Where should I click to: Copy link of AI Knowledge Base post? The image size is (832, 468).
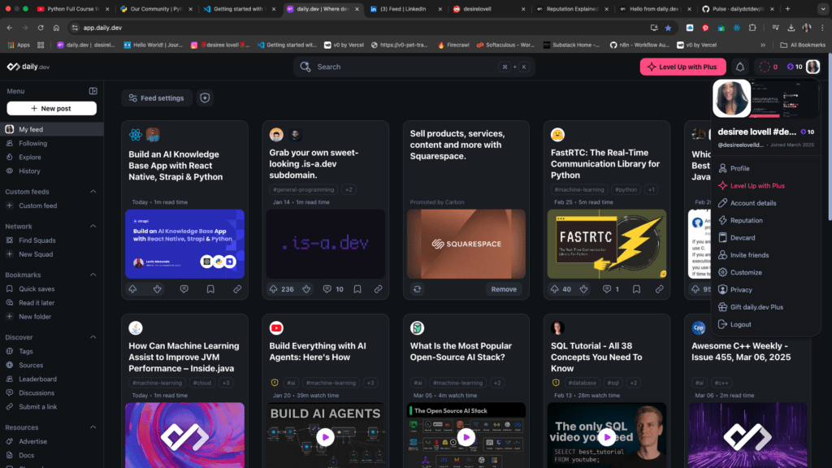point(237,289)
